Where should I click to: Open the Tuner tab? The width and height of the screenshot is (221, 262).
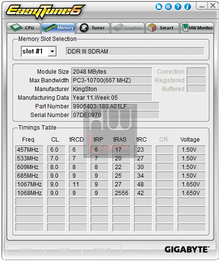[93, 28]
